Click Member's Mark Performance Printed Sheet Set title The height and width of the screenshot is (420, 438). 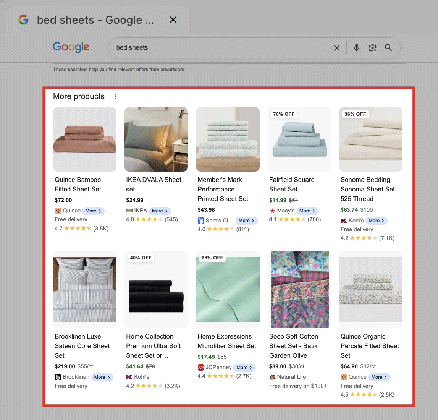pos(223,189)
